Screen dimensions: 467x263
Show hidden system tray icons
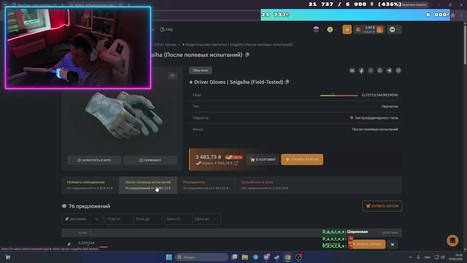(410, 257)
